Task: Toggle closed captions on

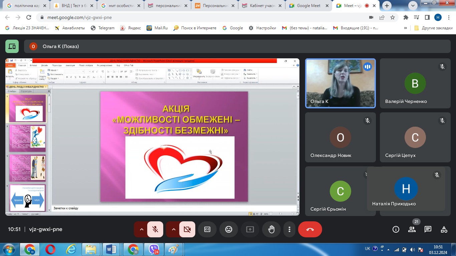Action: 207,229
